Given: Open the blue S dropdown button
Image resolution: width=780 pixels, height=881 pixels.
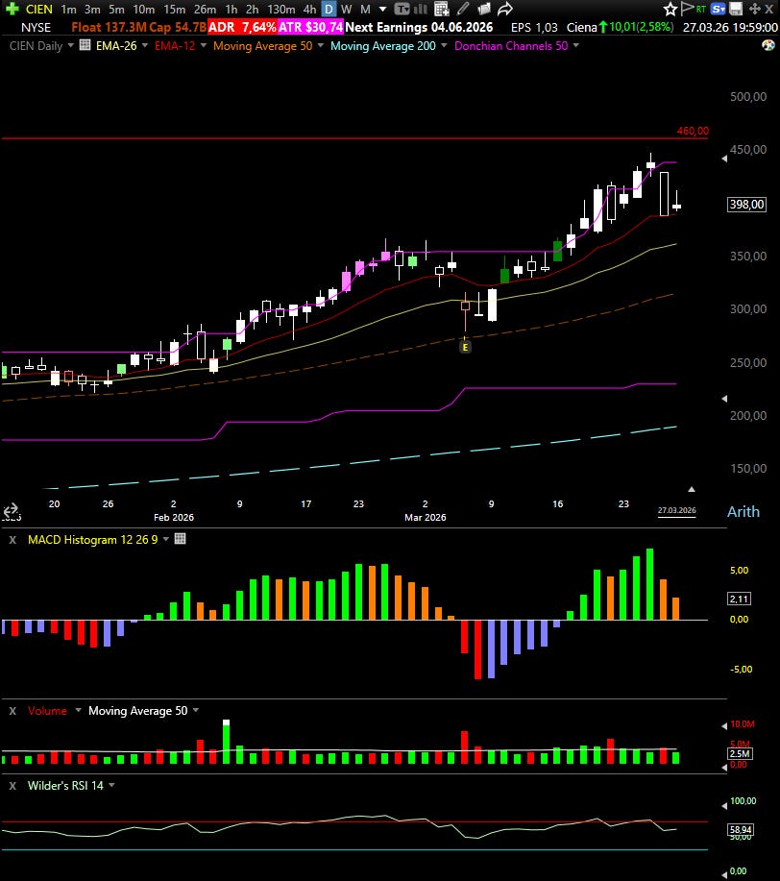Looking at the screenshot, I should 718,9.
